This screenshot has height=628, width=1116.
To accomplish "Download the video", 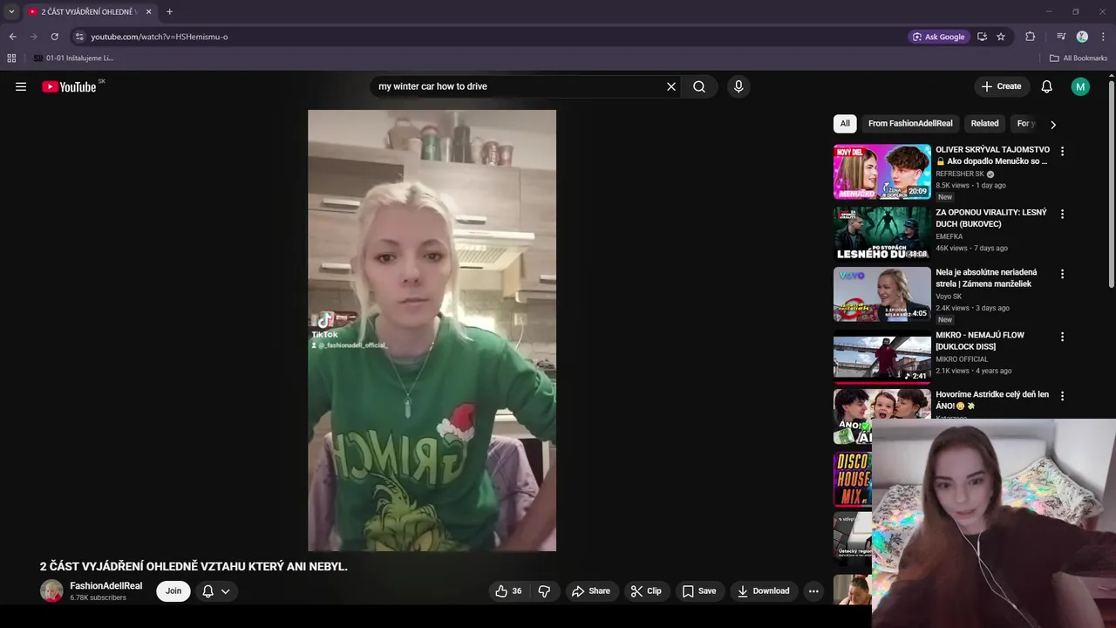I will 763,590.
